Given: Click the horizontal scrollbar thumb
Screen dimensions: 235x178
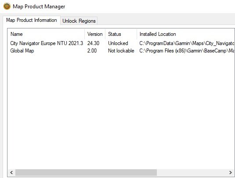Looking at the screenshot, I should coord(86,173).
